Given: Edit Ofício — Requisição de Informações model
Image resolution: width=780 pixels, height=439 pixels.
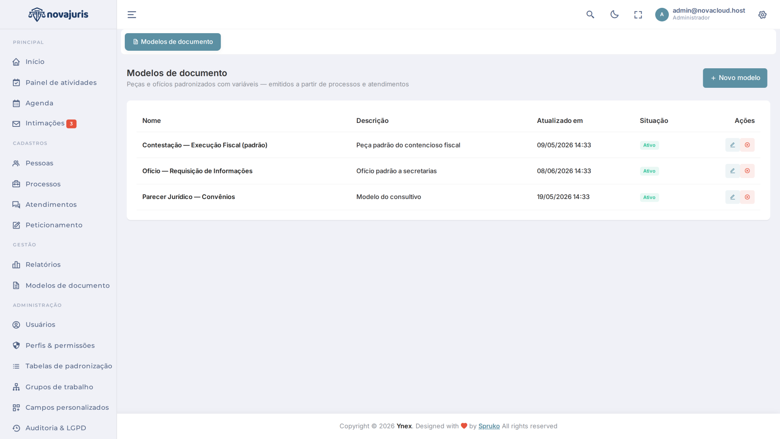Looking at the screenshot, I should 732,171.
